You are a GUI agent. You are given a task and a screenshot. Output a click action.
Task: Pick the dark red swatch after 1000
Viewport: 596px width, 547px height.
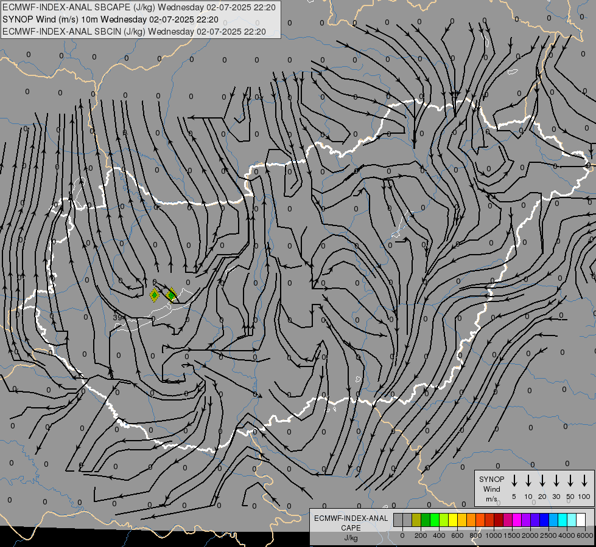click(x=499, y=520)
